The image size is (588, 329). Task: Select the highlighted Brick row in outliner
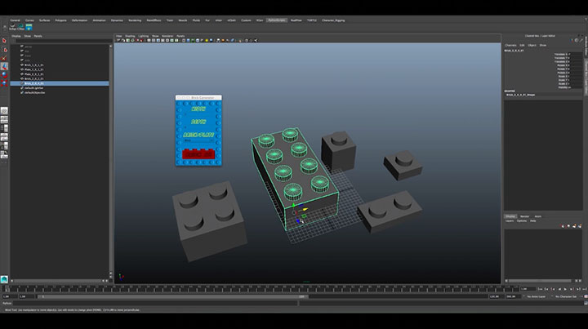click(x=60, y=83)
